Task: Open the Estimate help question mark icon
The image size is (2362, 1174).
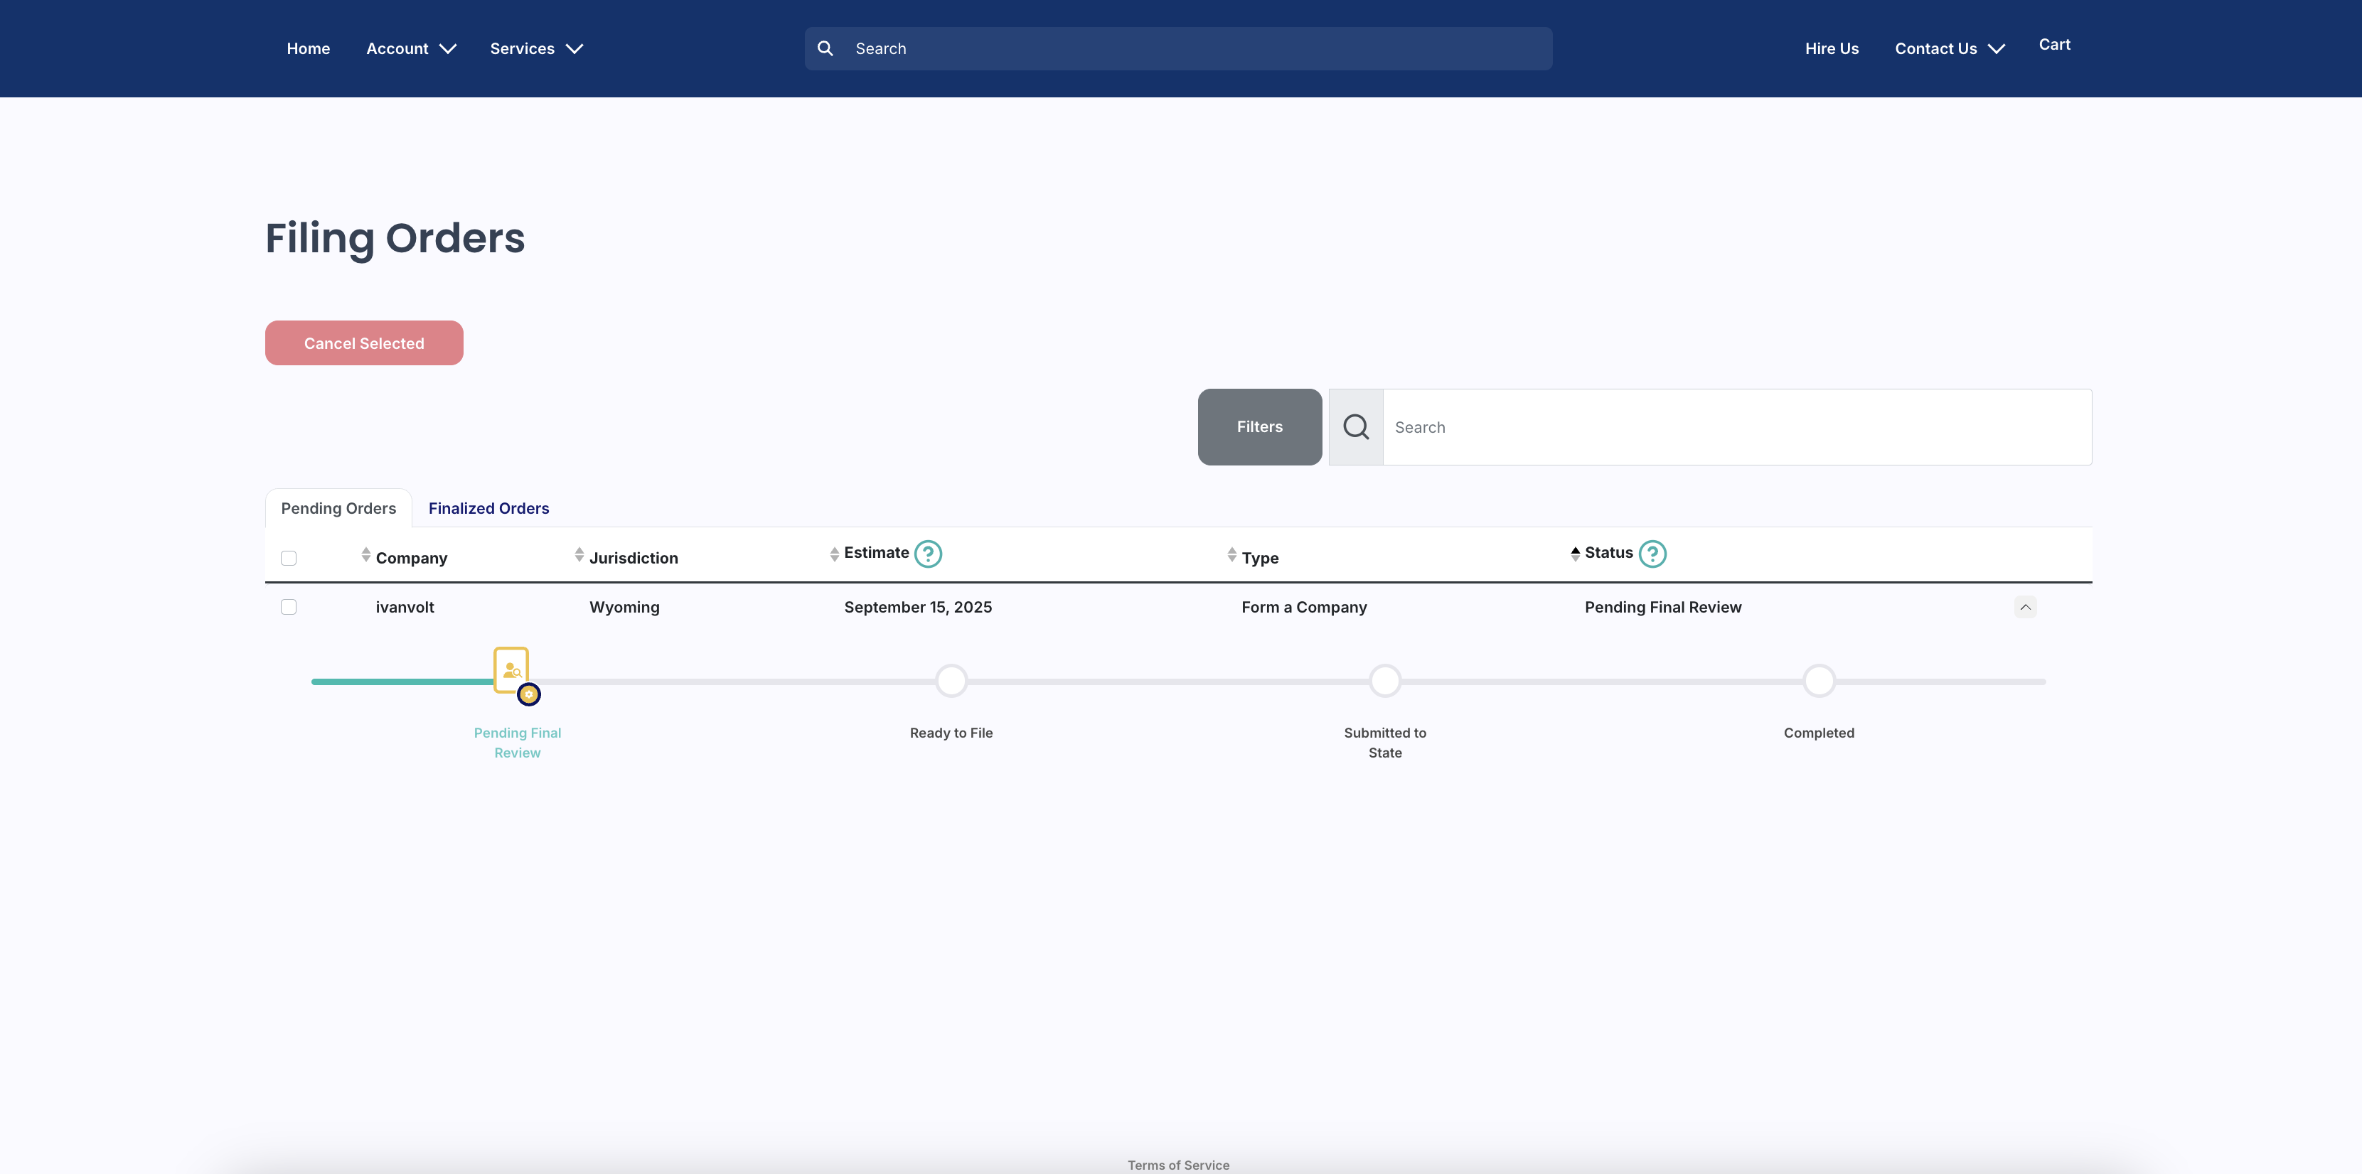Action: point(928,554)
